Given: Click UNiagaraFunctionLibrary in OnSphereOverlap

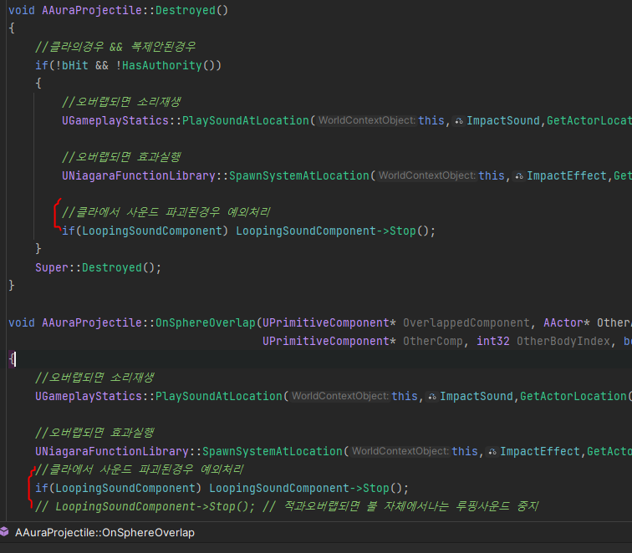Looking at the screenshot, I should point(112,451).
